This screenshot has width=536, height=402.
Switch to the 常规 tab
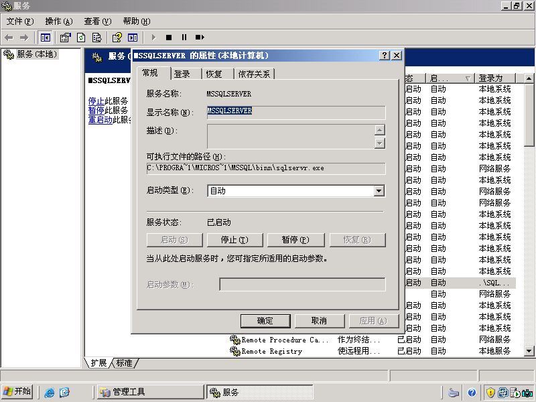click(153, 73)
